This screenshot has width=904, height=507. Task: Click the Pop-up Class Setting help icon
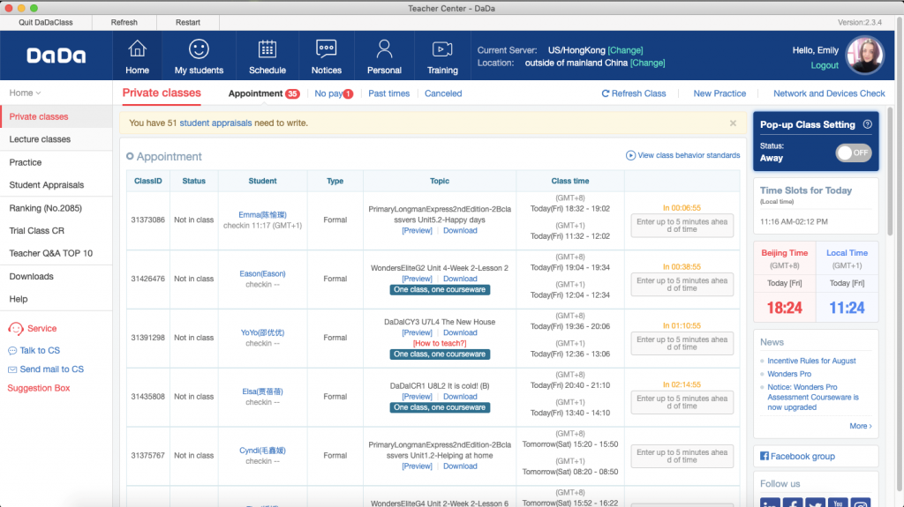[x=867, y=124]
